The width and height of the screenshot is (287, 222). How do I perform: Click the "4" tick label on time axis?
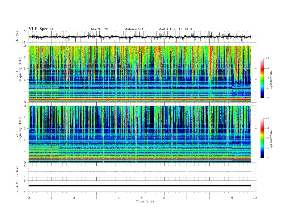[x=119, y=198]
